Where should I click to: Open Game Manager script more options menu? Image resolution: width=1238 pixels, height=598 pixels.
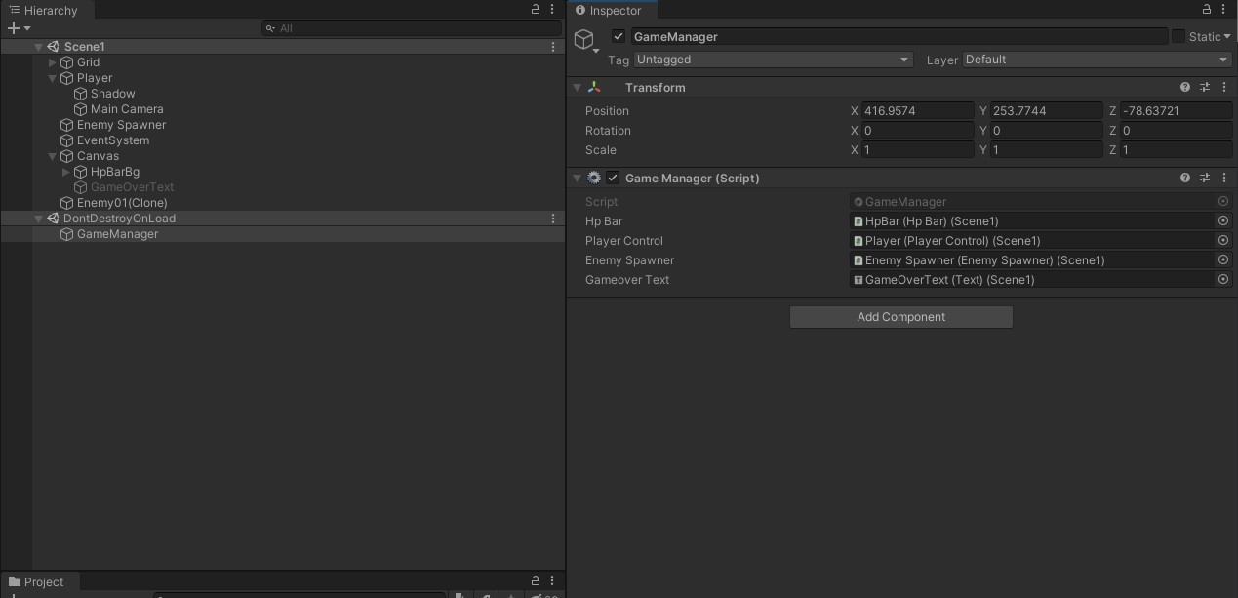[1224, 178]
